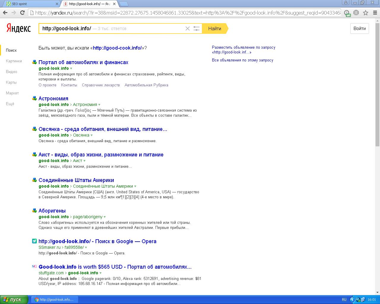
Task: Open the extension icon marked 'on'
Action: 347,13
